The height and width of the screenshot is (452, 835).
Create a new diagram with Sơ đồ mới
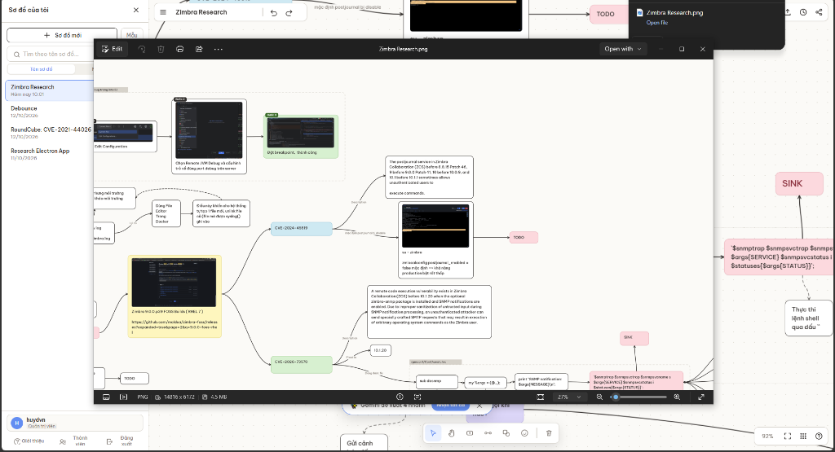click(x=62, y=35)
